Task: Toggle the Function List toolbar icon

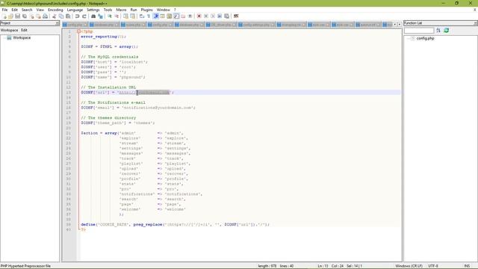Action: 176,16
